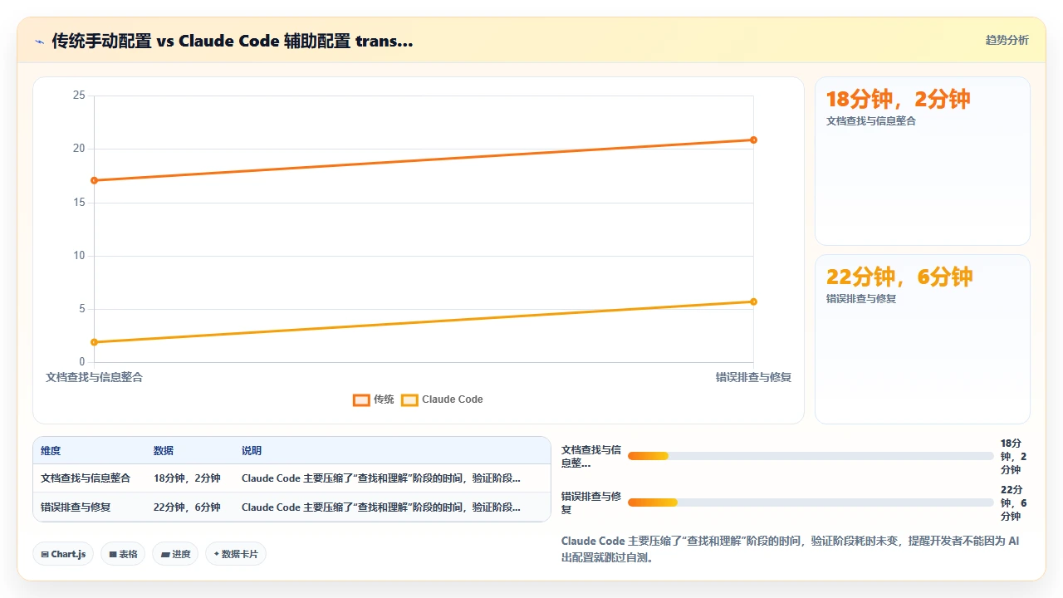Click 传统 data point at 错误排查与修复
The height and width of the screenshot is (598, 1063).
click(x=753, y=140)
